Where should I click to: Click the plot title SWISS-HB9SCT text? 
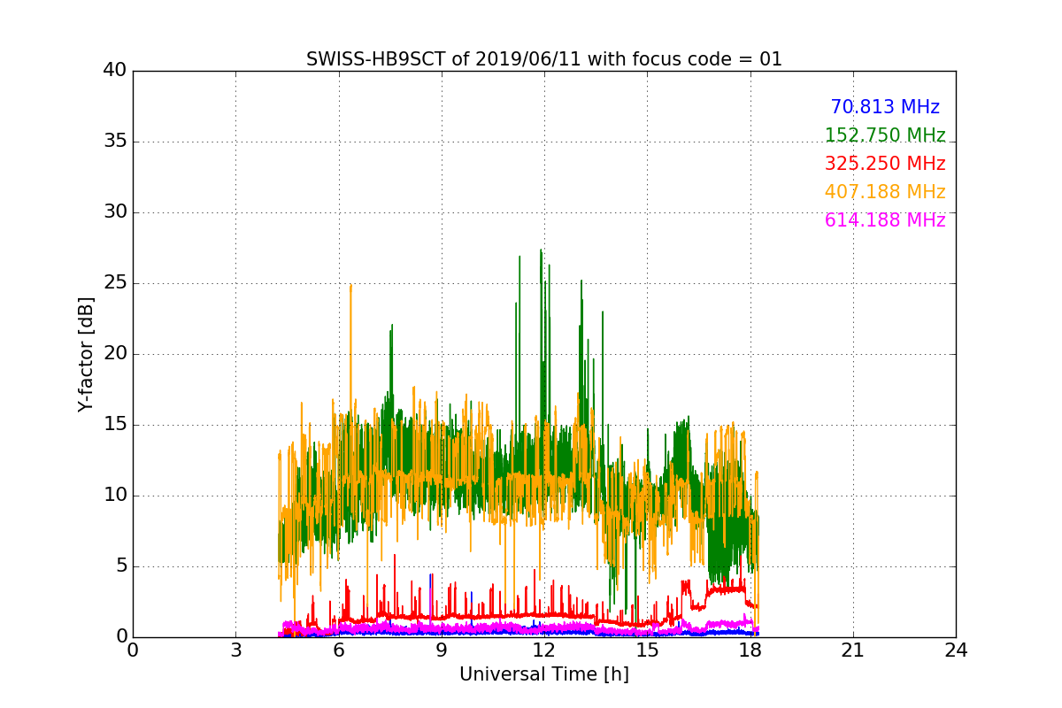point(543,59)
